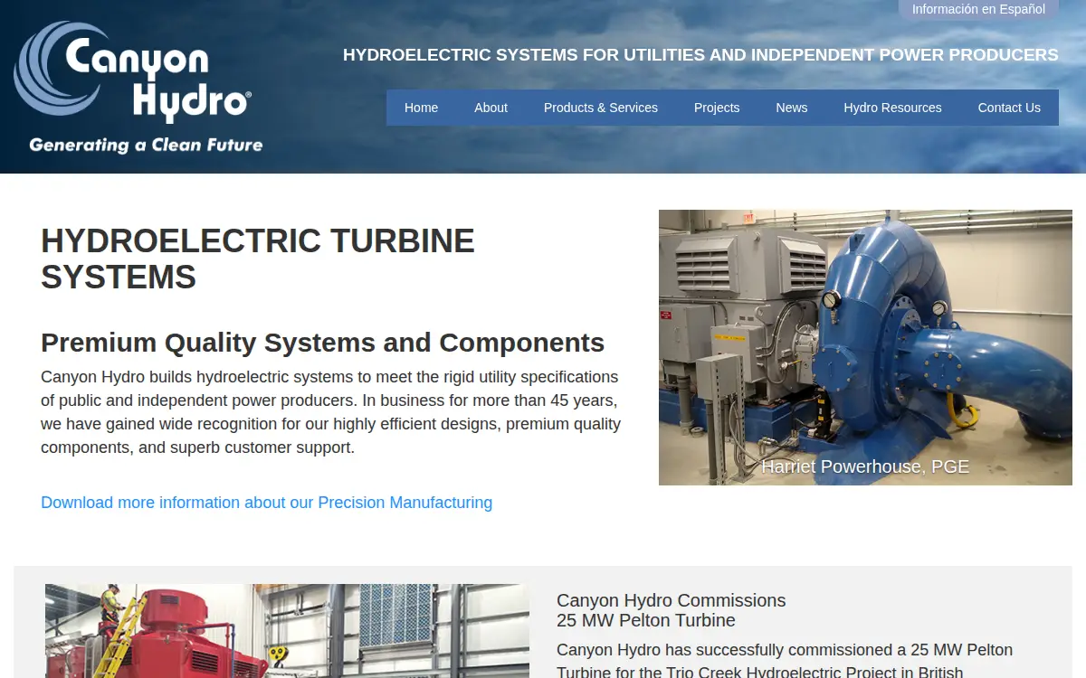Go to the Home menu item
This screenshot has width=1086, height=678.
421,108
